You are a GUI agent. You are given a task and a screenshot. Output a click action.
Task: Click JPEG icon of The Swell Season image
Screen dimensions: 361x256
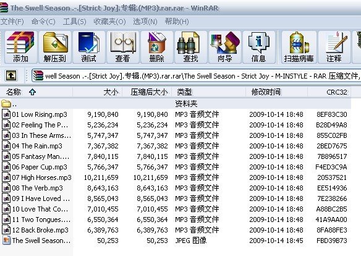tap(6, 241)
